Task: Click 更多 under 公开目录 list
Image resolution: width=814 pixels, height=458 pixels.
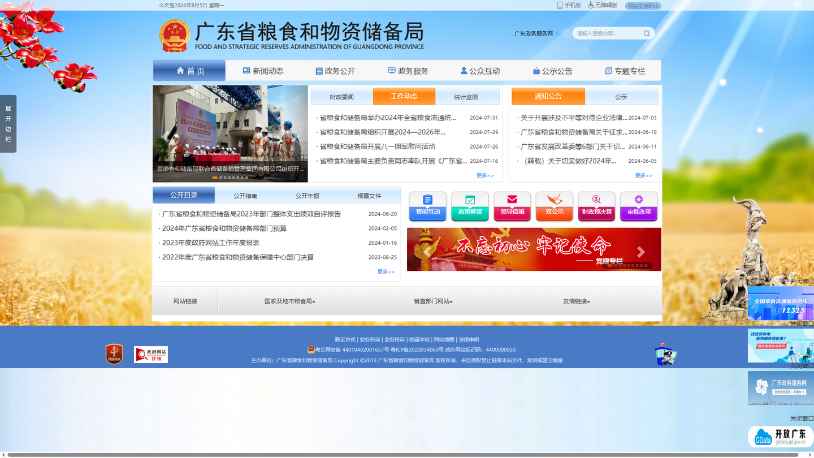Action: tap(386, 271)
